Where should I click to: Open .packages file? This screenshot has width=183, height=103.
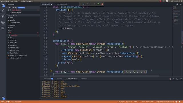[x=23, y=45]
